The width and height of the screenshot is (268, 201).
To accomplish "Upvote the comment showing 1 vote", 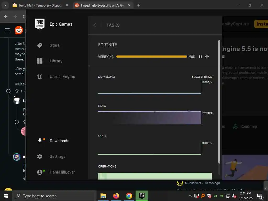I will click(16, 91).
